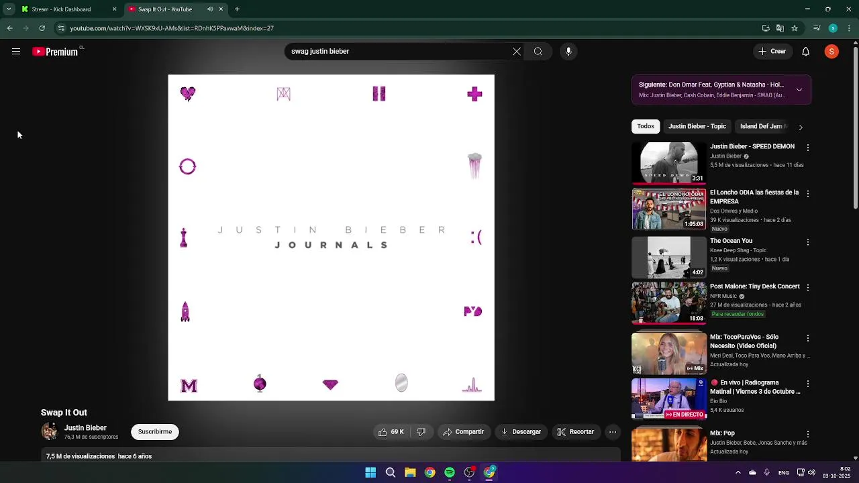Open options menu for Mix: Pop
The height and width of the screenshot is (483, 859).
click(x=808, y=435)
